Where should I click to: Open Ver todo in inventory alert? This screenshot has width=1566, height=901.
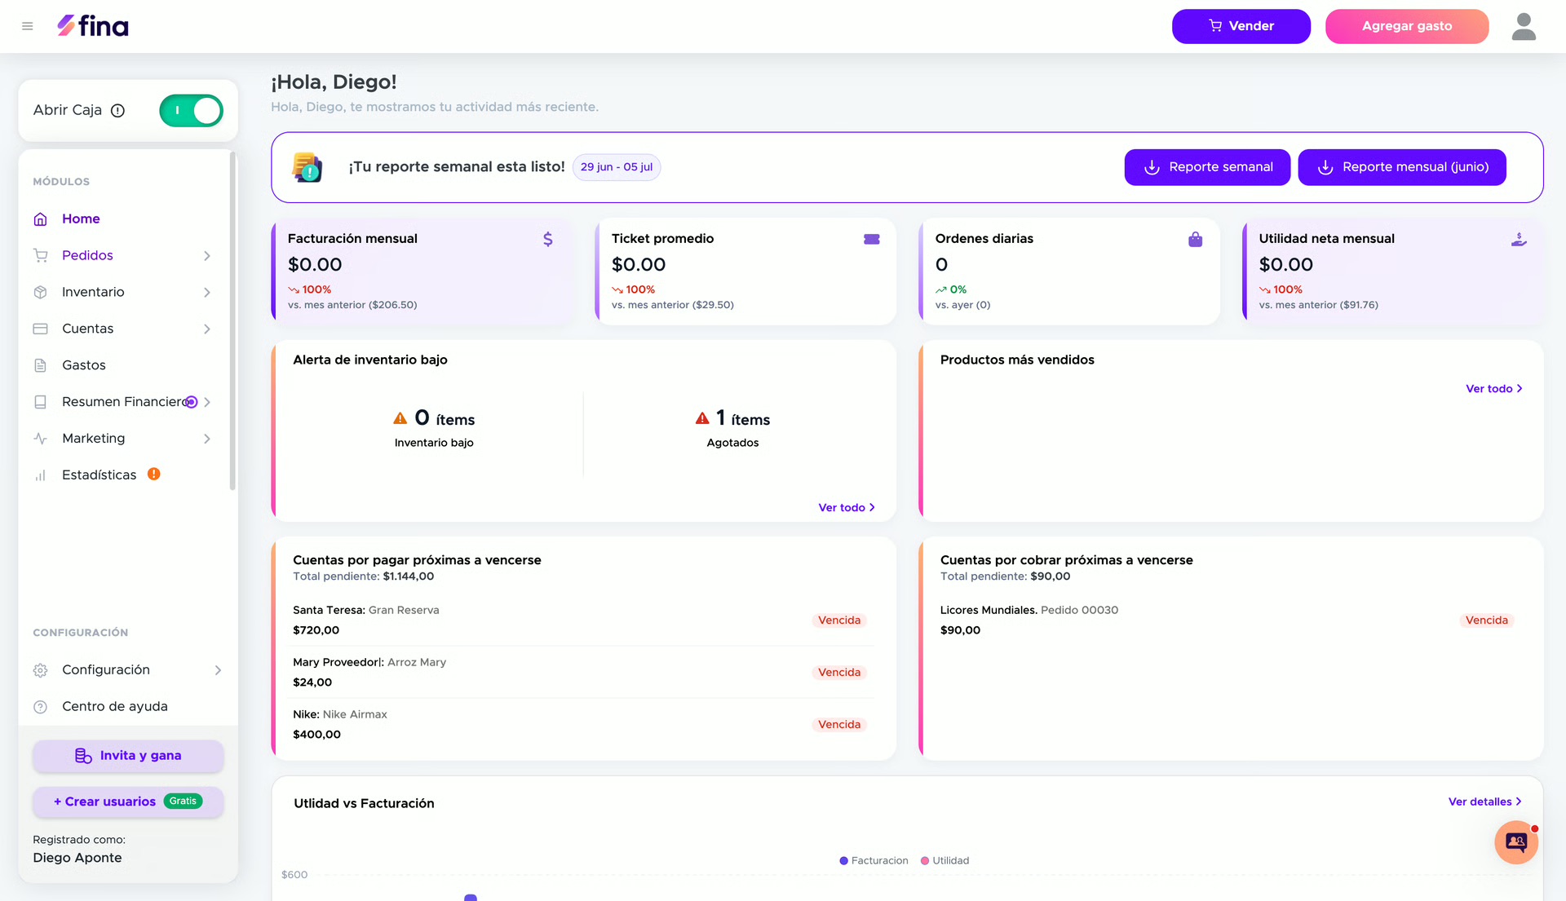tap(847, 508)
